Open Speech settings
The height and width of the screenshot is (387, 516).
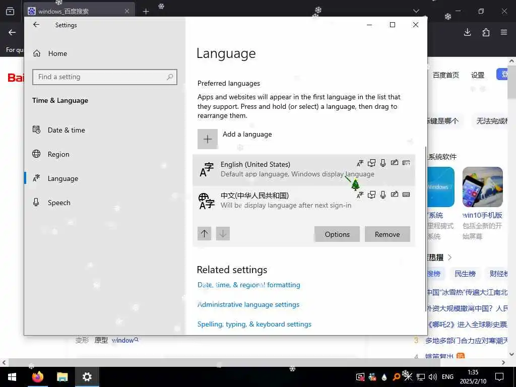pyautogui.click(x=52, y=203)
